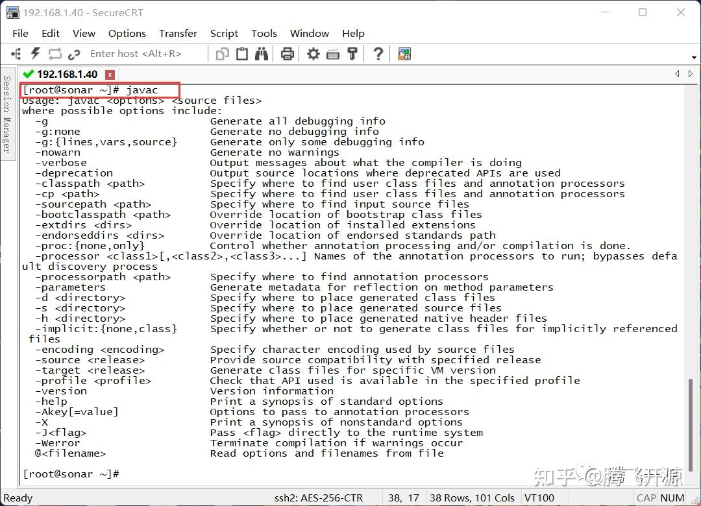Close the 192.168.1.40 session tab

(x=110, y=74)
